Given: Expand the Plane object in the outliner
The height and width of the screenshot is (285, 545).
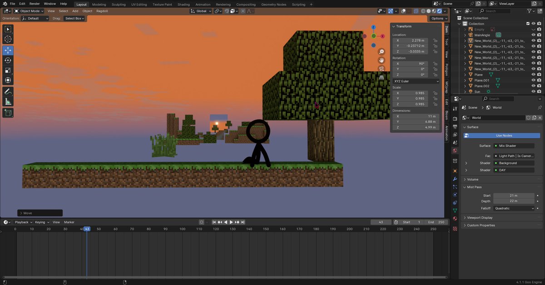Looking at the screenshot, I should point(465,75).
